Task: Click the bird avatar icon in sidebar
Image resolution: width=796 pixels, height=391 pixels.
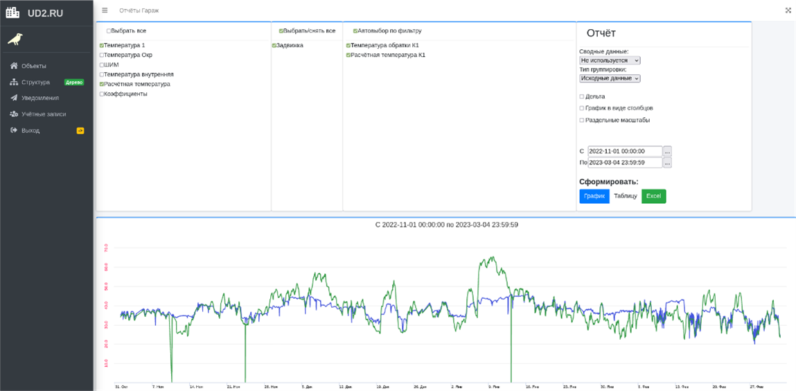Action: point(15,39)
